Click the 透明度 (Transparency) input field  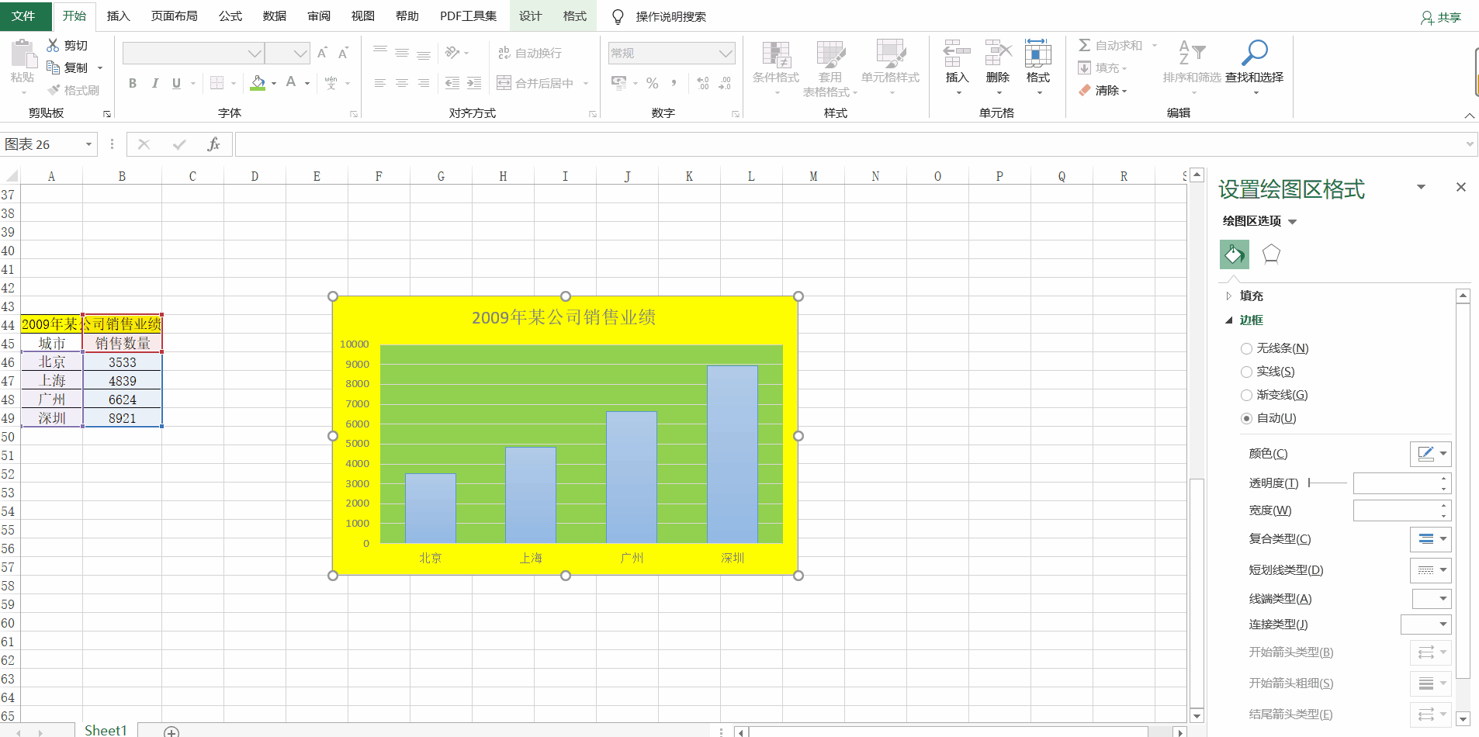1396,483
